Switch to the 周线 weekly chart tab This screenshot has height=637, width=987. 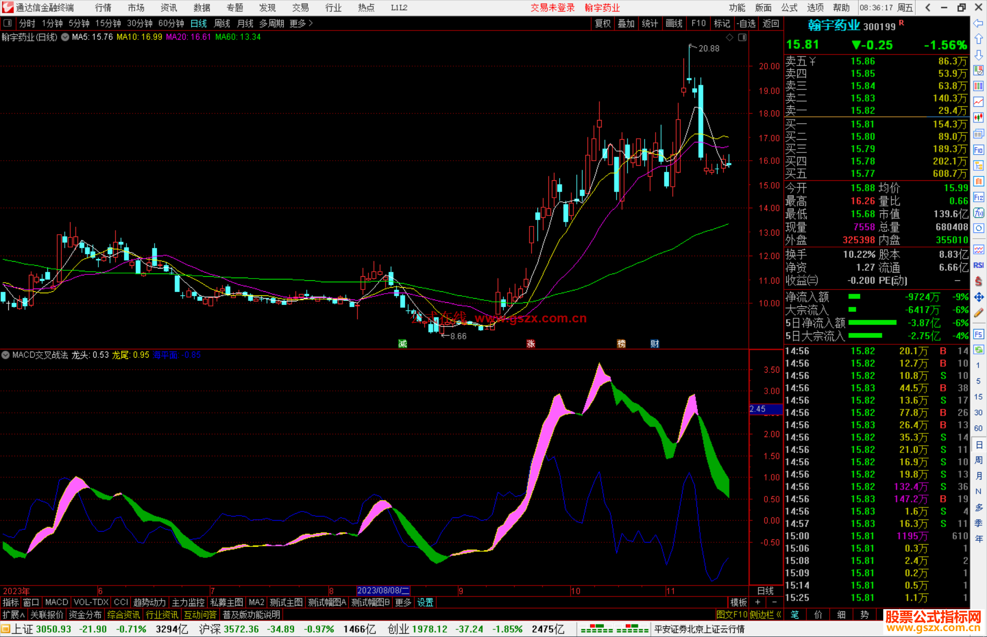(222, 23)
